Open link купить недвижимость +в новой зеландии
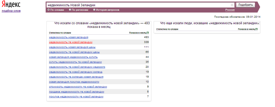The image size is (275, 107). click(x=75, y=62)
